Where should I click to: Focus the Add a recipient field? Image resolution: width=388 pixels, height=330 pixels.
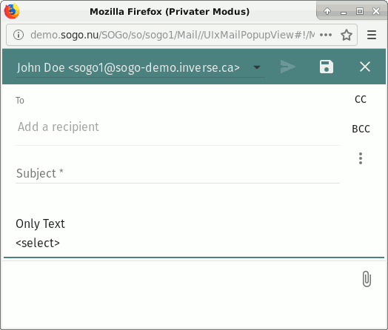(x=178, y=127)
